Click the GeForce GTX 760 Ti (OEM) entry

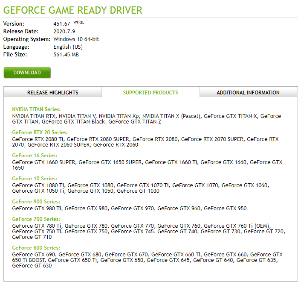[237, 226]
